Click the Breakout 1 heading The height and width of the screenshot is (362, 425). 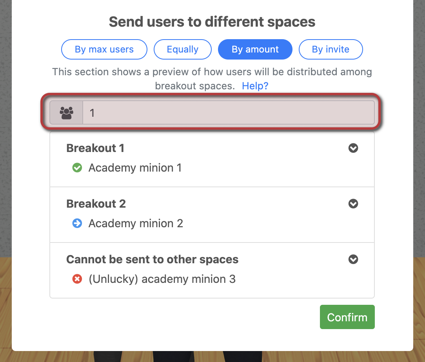[x=95, y=148]
